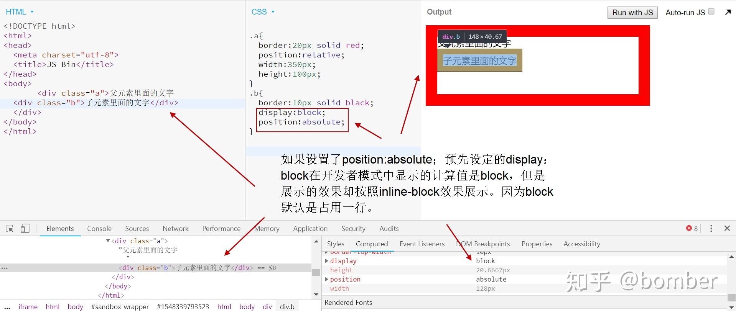Viewport: 736px width, 311px height.
Task: Toggle the device toolbar icon
Action: [25, 229]
